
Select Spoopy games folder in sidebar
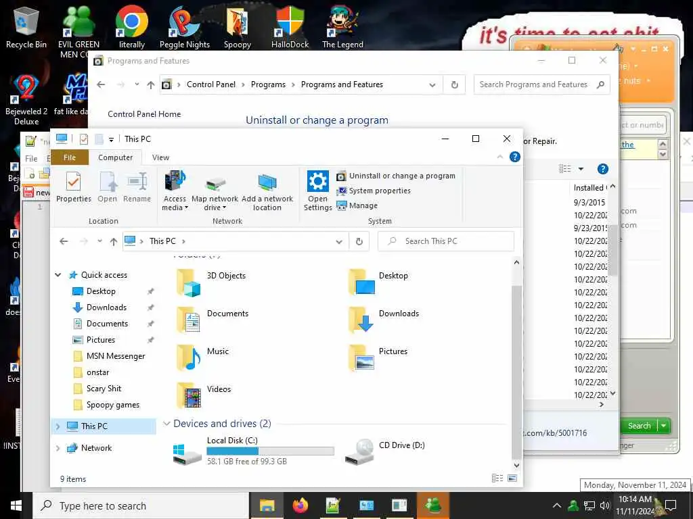(x=112, y=405)
